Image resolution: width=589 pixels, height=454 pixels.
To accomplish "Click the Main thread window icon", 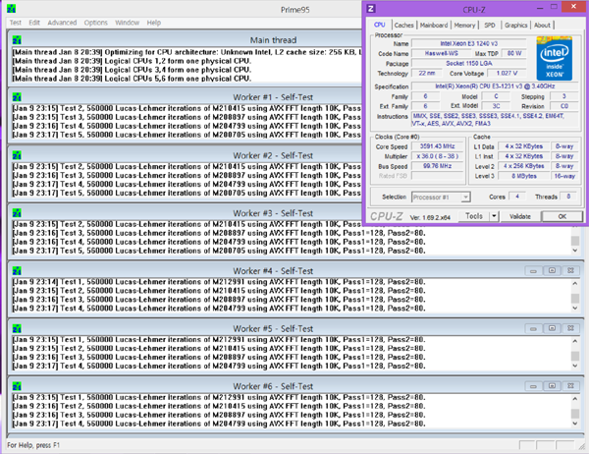I will (x=17, y=40).
